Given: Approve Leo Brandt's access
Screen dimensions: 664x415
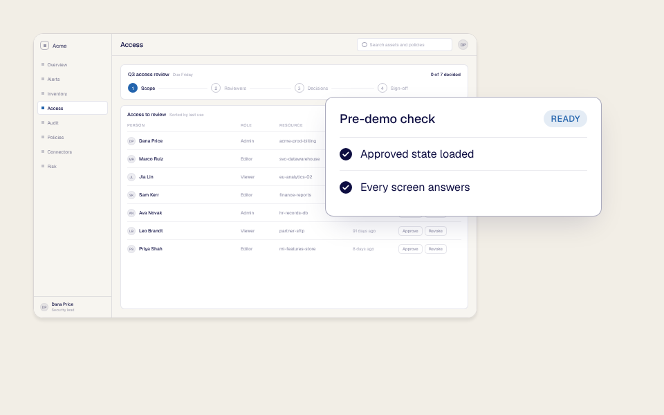Looking at the screenshot, I should tap(410, 231).
